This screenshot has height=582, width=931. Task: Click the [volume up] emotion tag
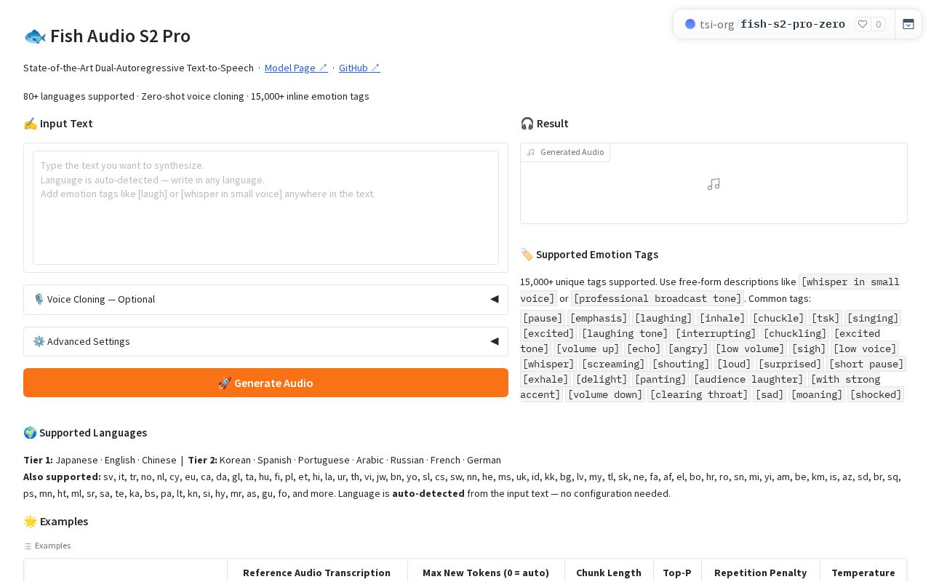[588, 348]
